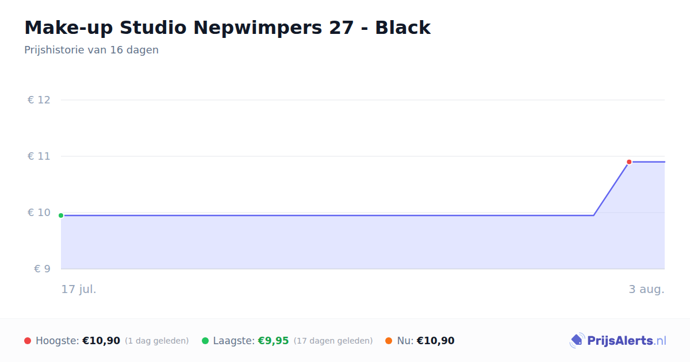
Task: Click the Prijshistorie van 16 dagen subtitle
Action: (x=91, y=50)
